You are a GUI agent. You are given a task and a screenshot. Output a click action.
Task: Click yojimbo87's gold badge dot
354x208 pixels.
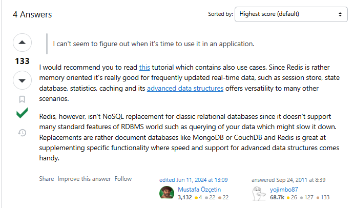[288, 198]
